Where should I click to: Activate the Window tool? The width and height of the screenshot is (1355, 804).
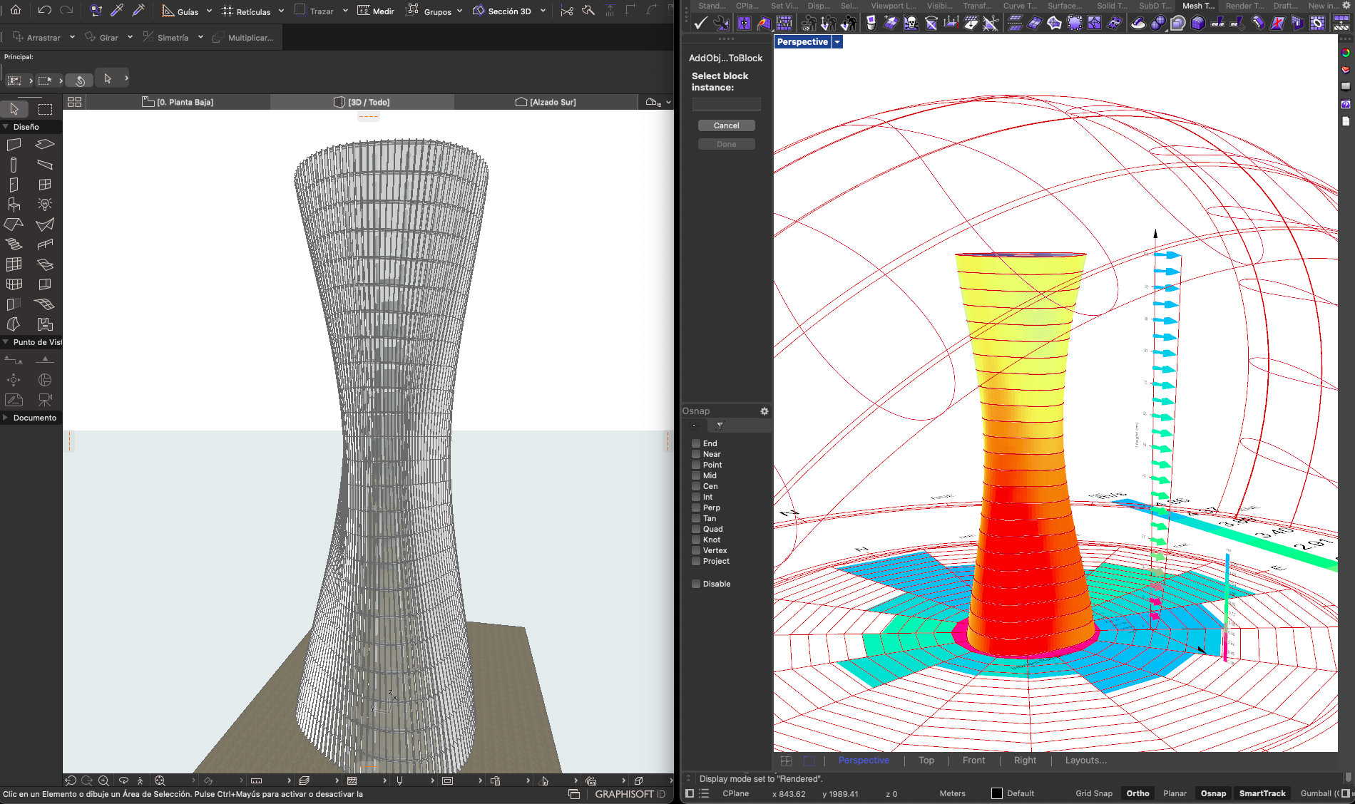[x=46, y=184]
